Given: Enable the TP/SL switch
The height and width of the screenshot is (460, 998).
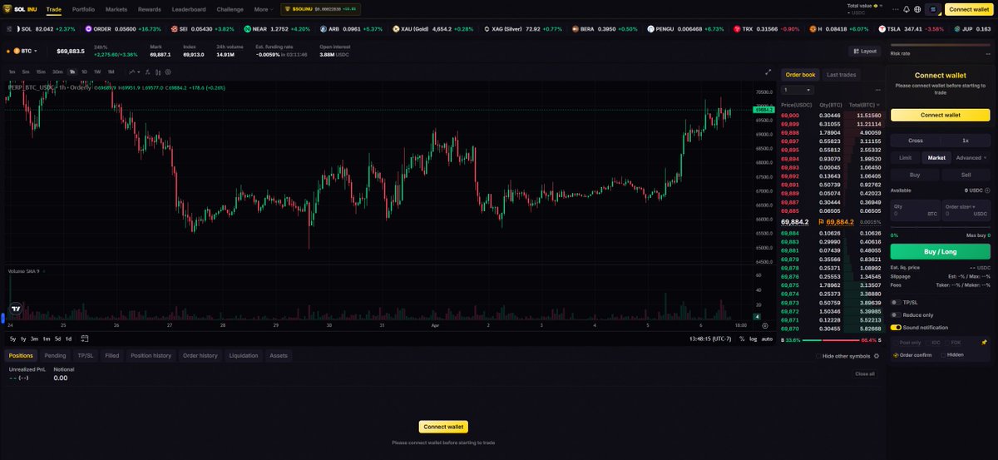Looking at the screenshot, I should click(895, 302).
